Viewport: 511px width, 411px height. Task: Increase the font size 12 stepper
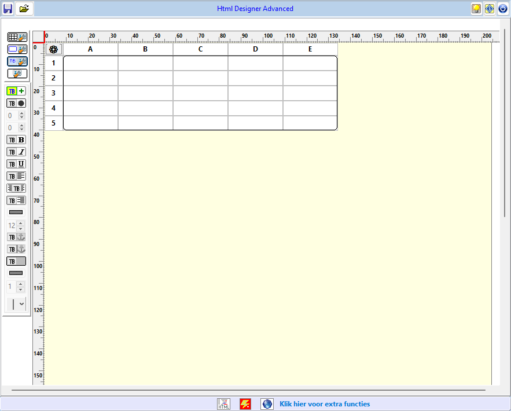[x=20, y=223]
